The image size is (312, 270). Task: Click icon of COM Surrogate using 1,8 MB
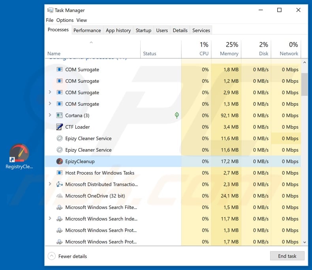coord(60,69)
